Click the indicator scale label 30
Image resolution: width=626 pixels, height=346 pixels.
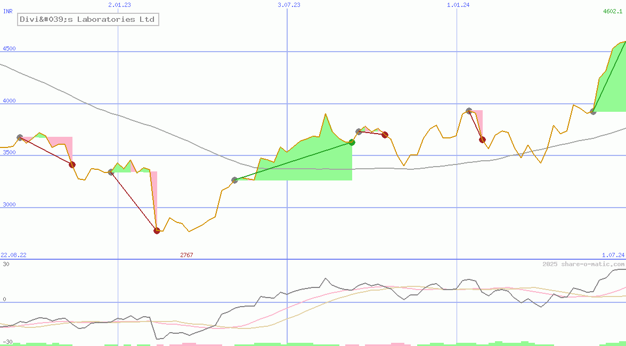pos(6,264)
